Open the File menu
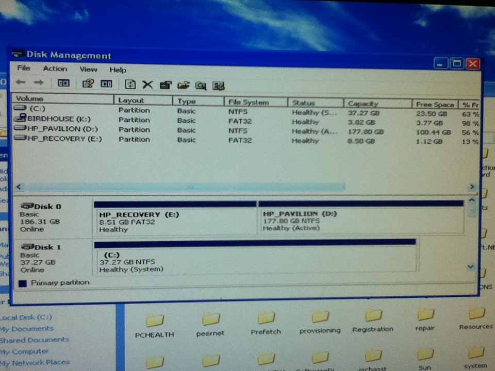 coord(24,68)
